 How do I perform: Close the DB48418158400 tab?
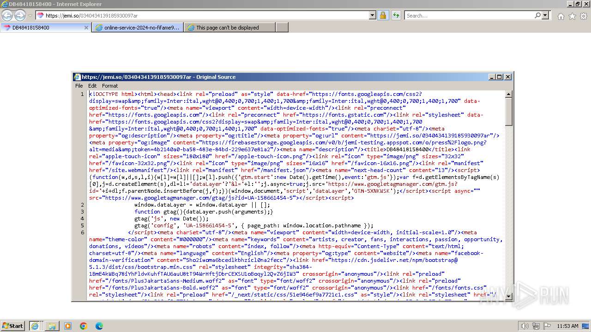(x=86, y=28)
